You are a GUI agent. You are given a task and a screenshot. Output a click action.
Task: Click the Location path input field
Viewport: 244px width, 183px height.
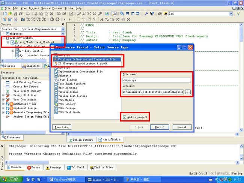tap(153, 92)
